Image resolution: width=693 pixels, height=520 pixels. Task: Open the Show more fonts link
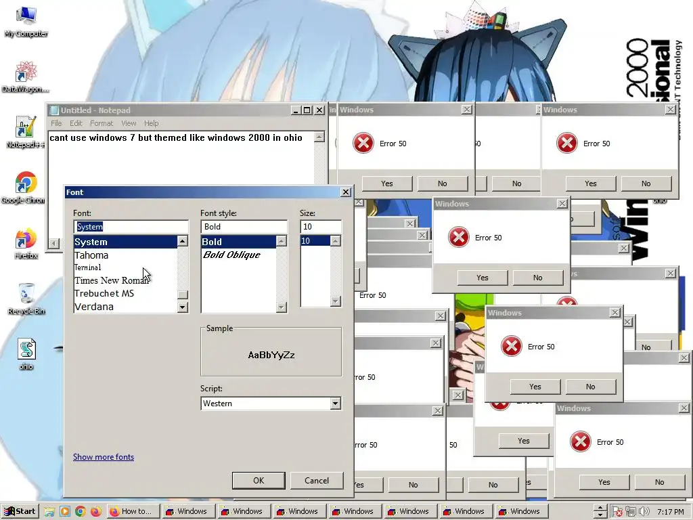coord(104,457)
